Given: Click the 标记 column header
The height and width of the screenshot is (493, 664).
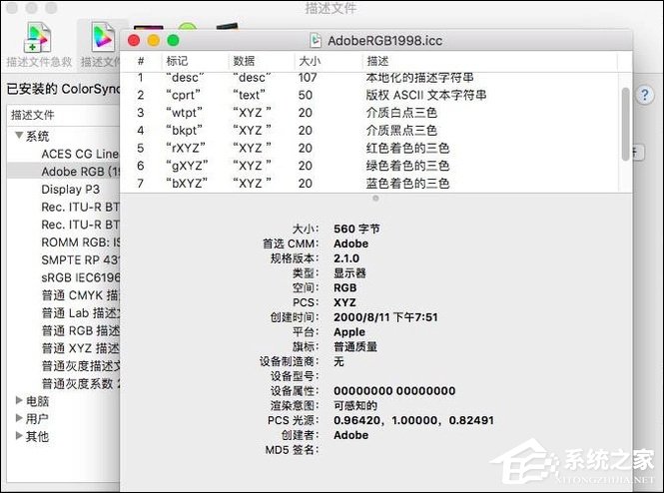Looking at the screenshot, I should pyautogui.click(x=176, y=61).
